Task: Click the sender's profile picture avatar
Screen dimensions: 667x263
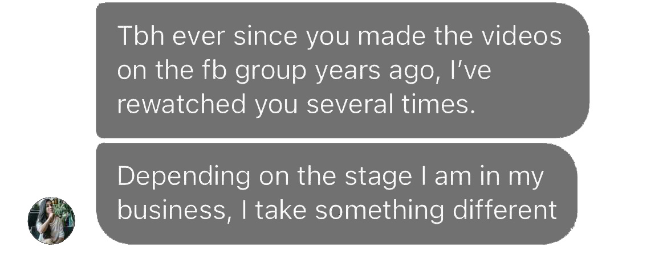Action: tap(51, 220)
